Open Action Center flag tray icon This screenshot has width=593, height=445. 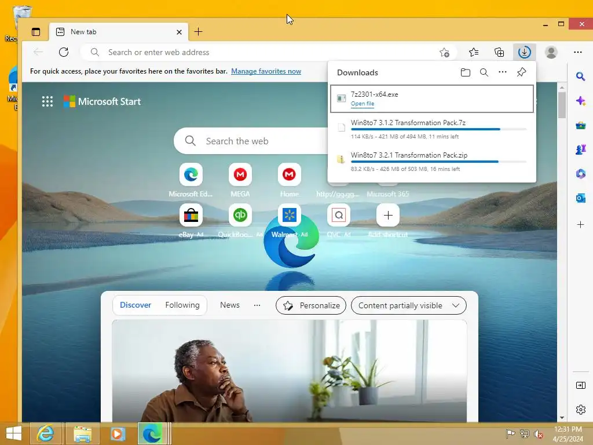[x=510, y=433]
